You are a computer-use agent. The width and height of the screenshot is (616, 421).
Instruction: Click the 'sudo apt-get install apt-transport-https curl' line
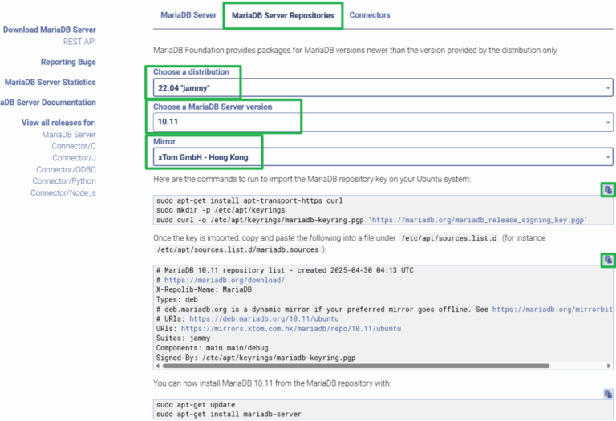point(249,200)
